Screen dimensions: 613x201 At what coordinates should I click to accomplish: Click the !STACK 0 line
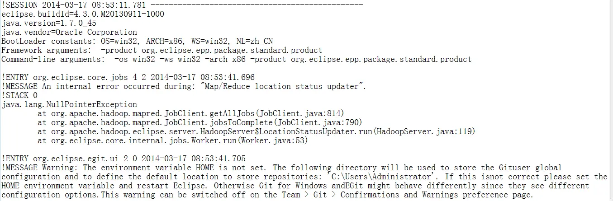[x=19, y=95]
